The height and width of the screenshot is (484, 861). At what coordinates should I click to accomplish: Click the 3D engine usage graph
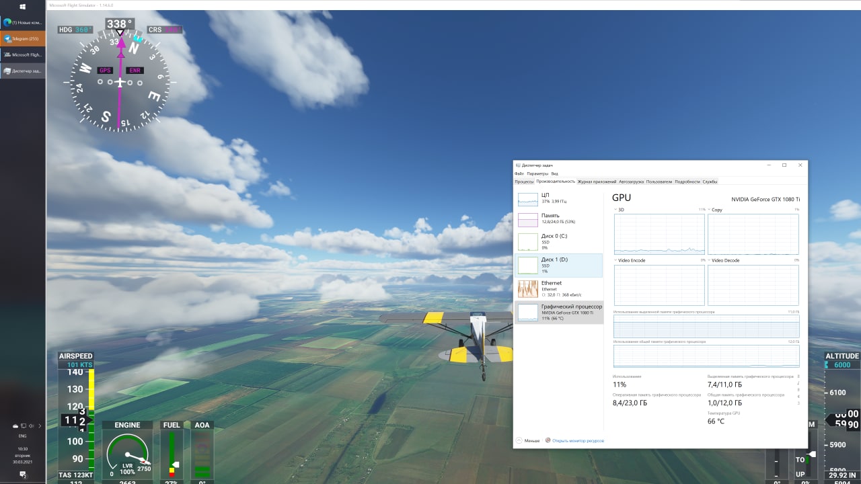coord(659,234)
